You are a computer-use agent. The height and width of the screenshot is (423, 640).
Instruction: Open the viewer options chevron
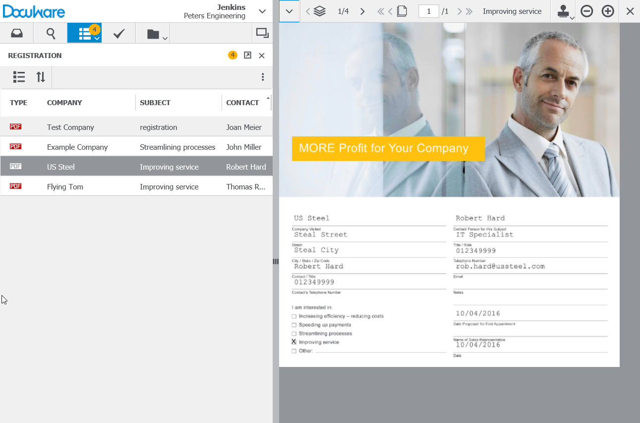[289, 10]
